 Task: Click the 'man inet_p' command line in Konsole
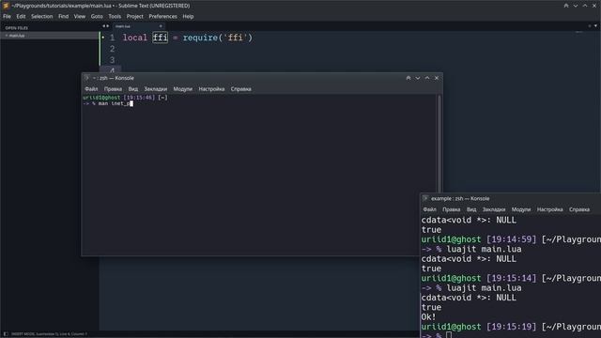point(108,103)
